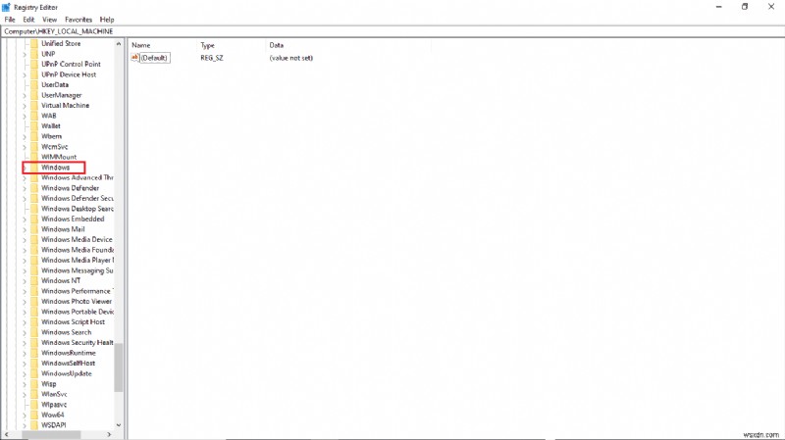Click the tree pane vertical scrollbar thumb

point(119,367)
